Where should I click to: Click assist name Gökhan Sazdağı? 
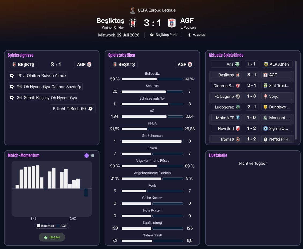tap(66, 87)
